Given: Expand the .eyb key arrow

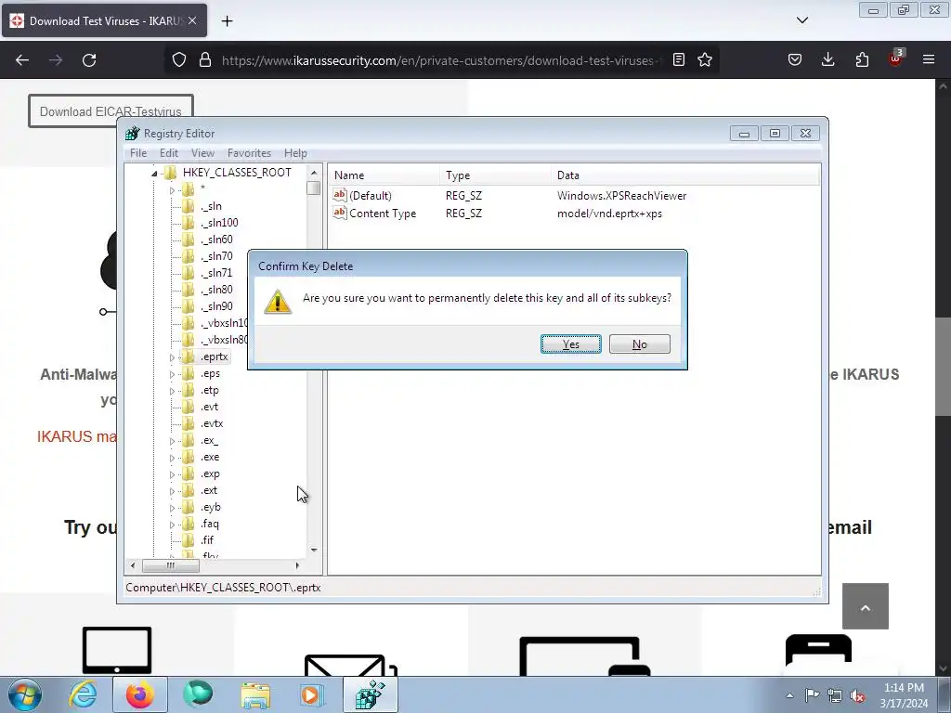Looking at the screenshot, I should point(172,508).
